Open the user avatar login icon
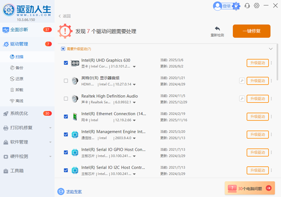This screenshot has width=281, height=197. coord(217,6)
